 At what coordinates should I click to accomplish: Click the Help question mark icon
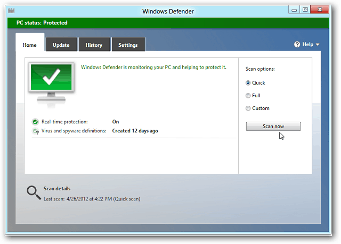pos(297,45)
